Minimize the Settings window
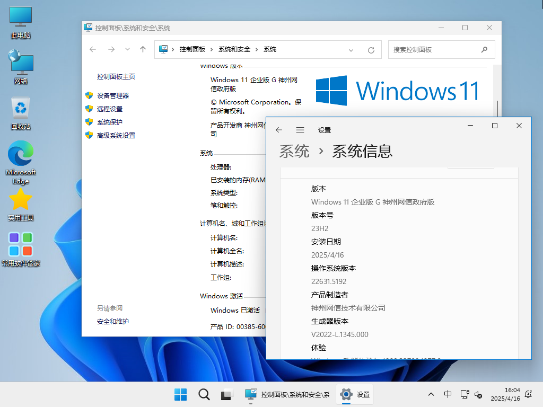This screenshot has width=543, height=407. [x=470, y=126]
